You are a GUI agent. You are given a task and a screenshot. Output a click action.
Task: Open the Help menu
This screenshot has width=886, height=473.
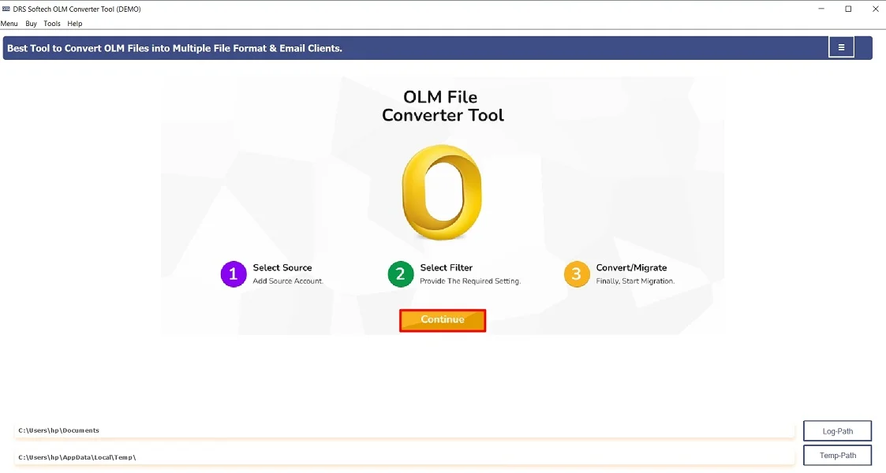[x=74, y=24]
